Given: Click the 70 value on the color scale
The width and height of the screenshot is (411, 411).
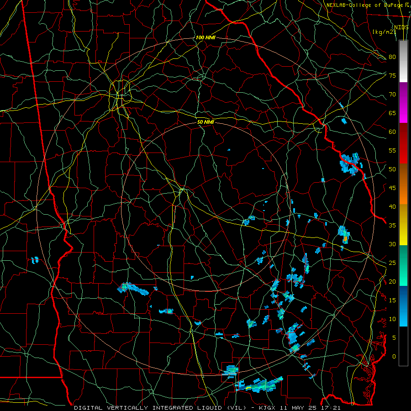Looking at the screenshot, I should [392, 95].
